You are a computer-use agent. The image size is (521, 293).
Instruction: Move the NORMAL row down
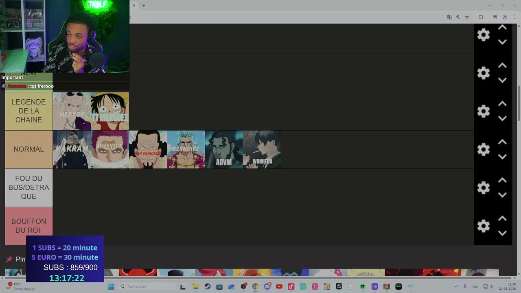502,157
